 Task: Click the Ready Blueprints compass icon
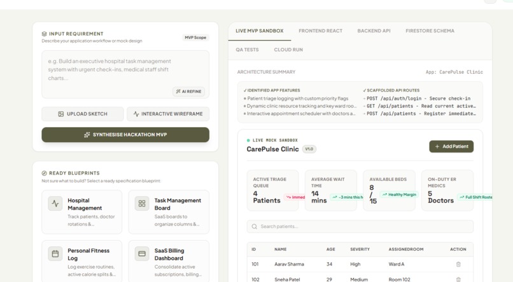44,173
